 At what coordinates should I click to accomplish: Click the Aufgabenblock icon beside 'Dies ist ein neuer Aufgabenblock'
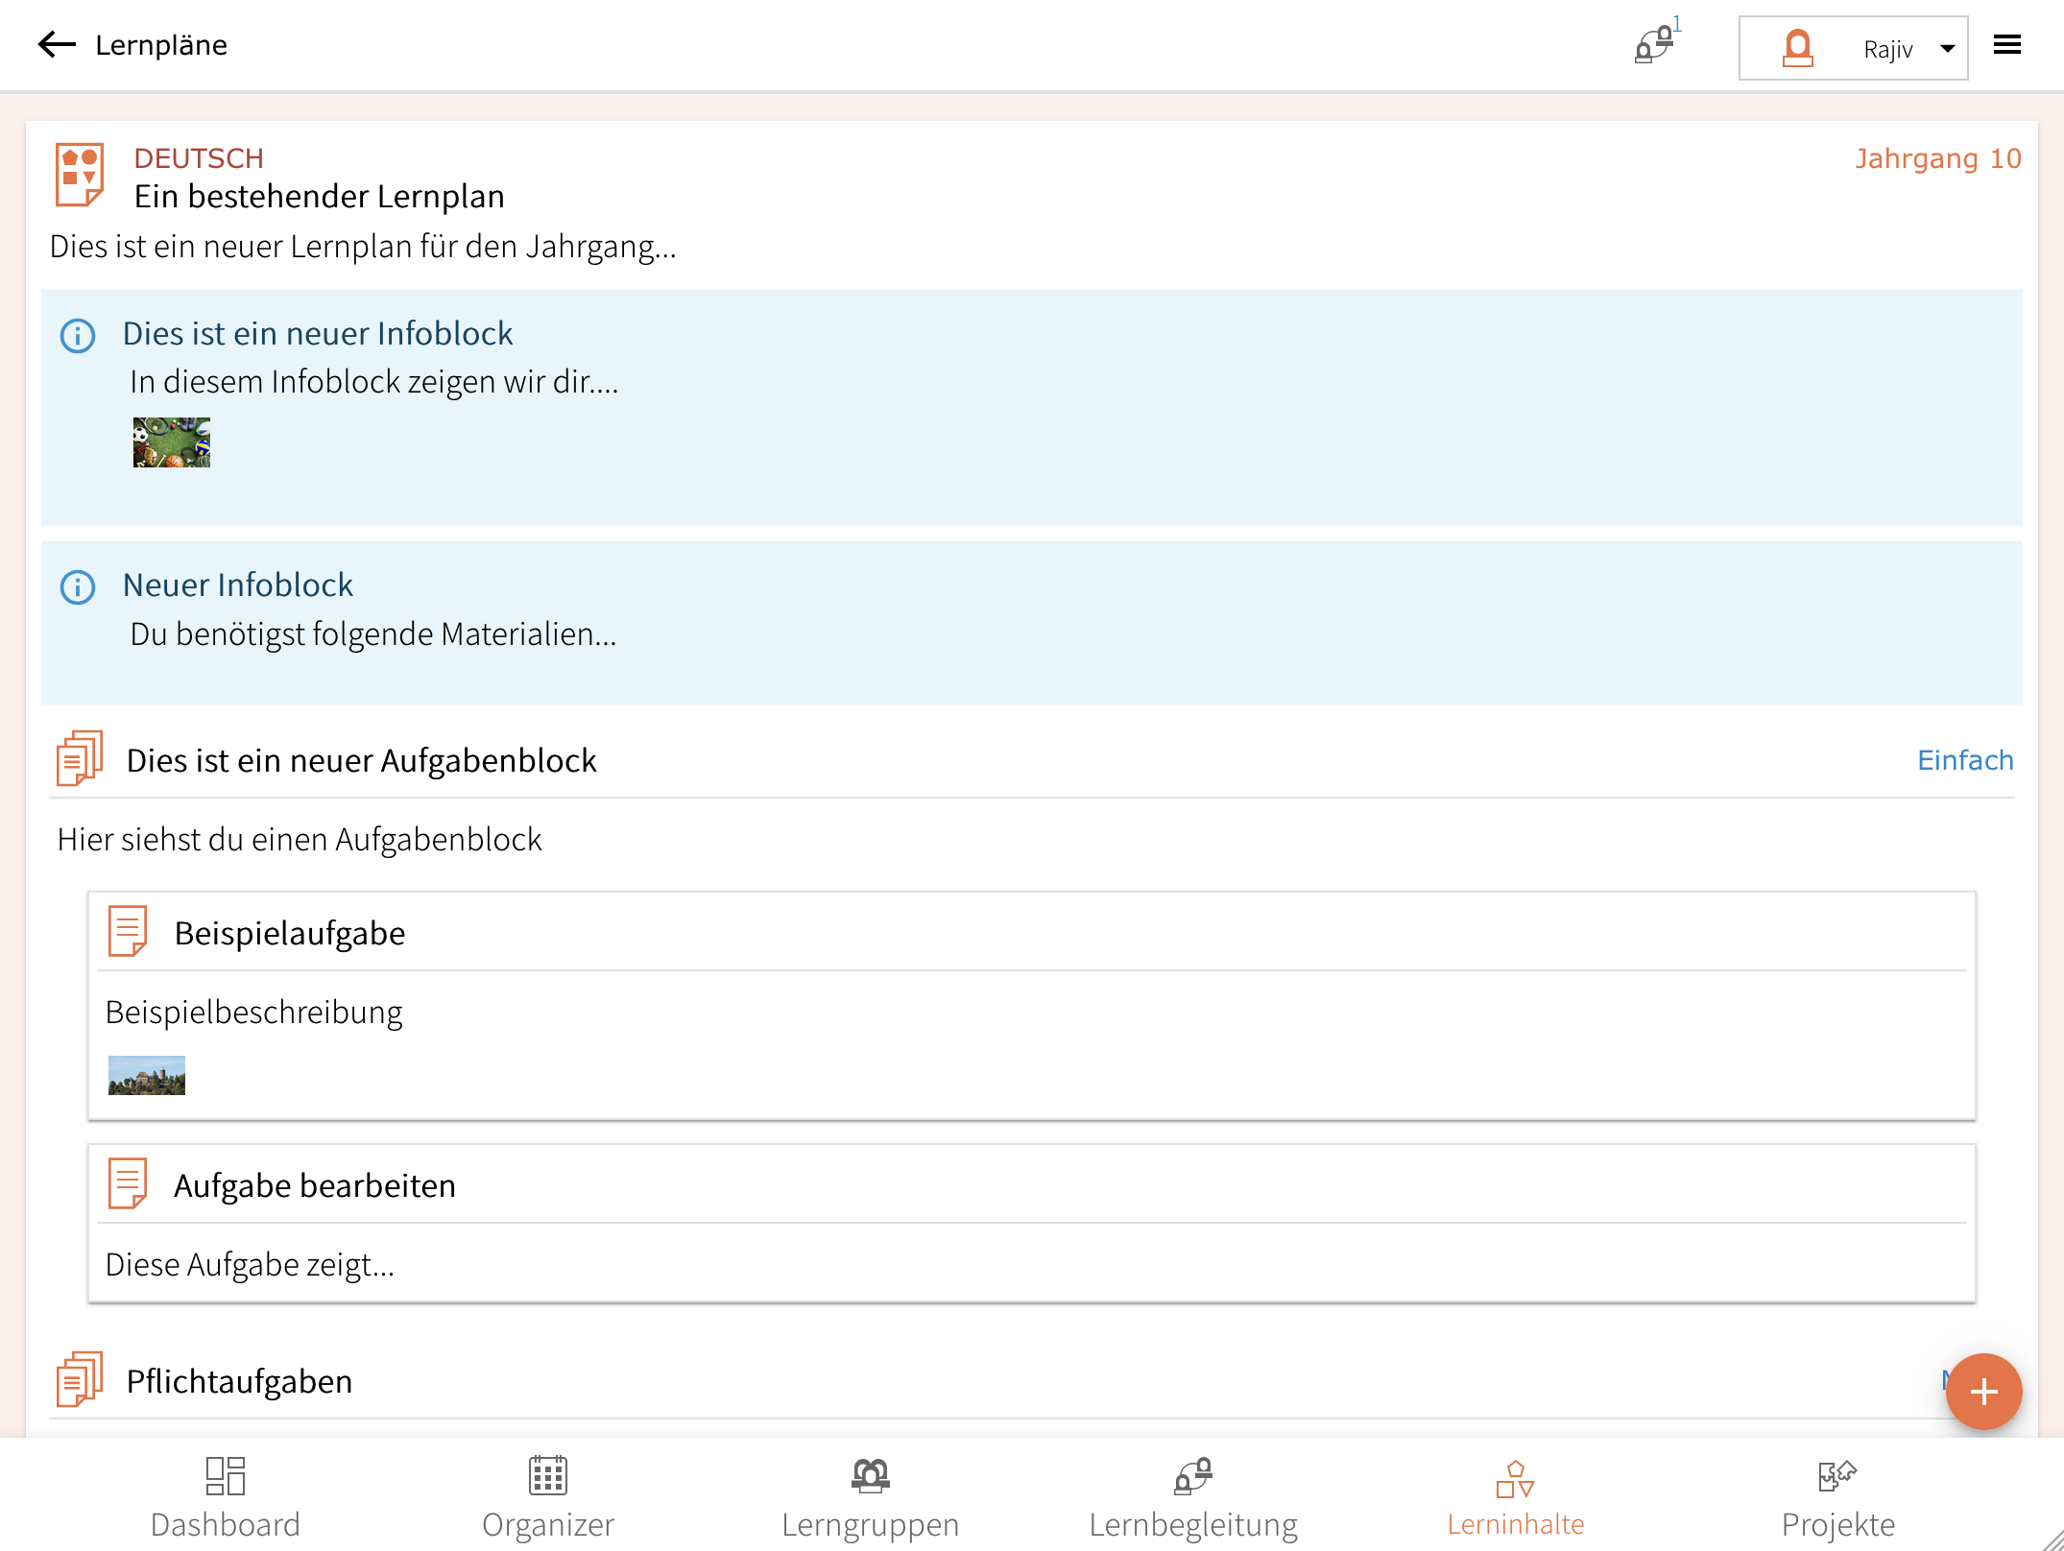click(x=80, y=758)
